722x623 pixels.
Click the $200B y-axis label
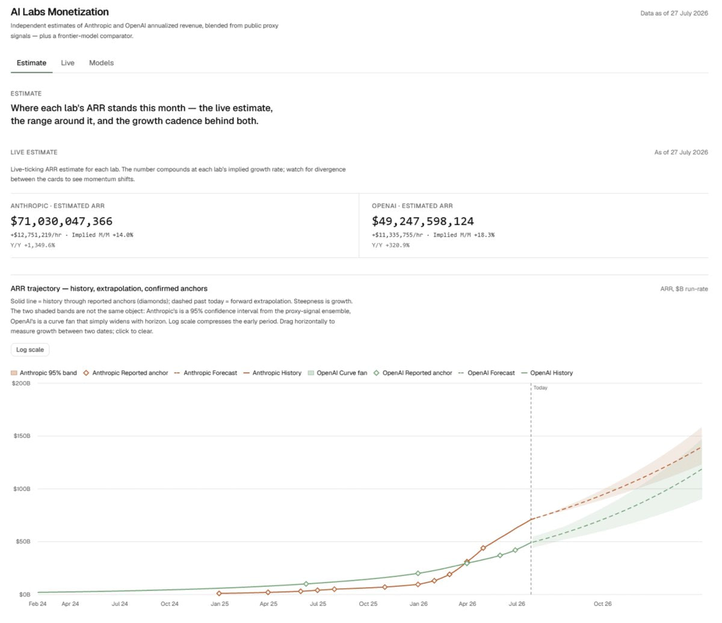(x=21, y=383)
